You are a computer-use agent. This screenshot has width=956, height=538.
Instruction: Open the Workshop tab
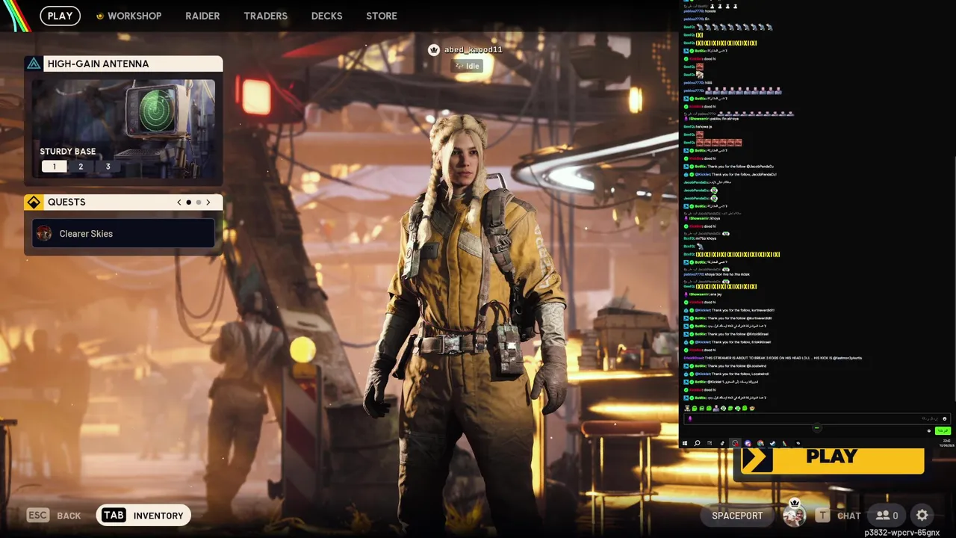pos(134,16)
